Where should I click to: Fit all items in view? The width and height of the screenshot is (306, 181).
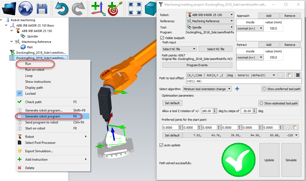click(x=135, y=9)
